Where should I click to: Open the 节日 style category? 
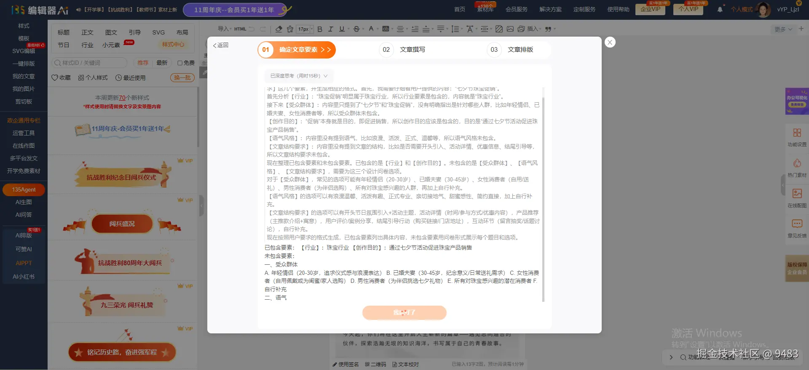coord(64,45)
